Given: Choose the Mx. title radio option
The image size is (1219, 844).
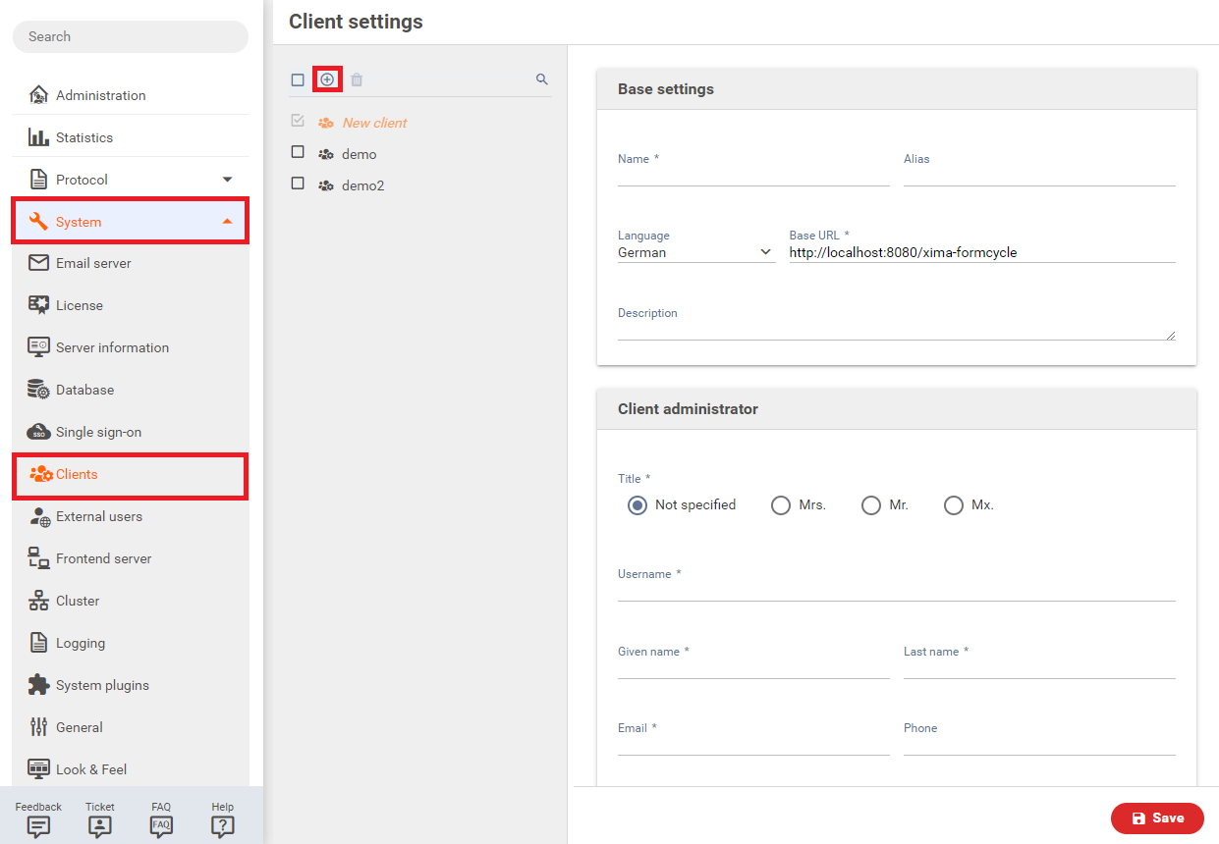Looking at the screenshot, I should (953, 505).
